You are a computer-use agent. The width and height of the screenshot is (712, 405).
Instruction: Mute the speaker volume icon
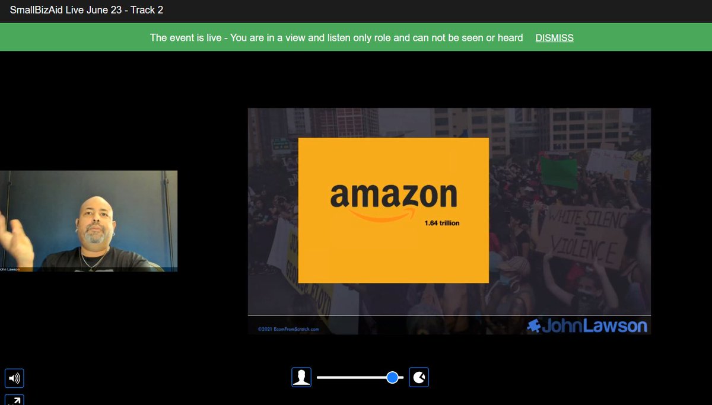point(15,378)
